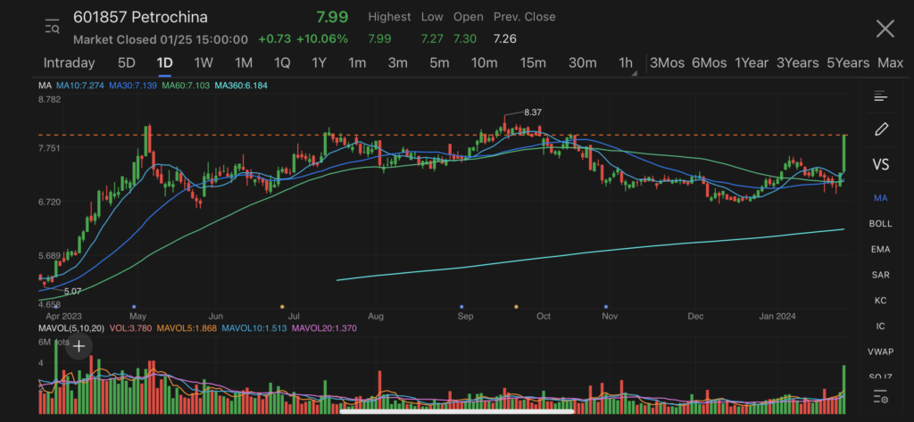914x422 pixels.
Task: Click the +10.06% change value
Action: 321,39
